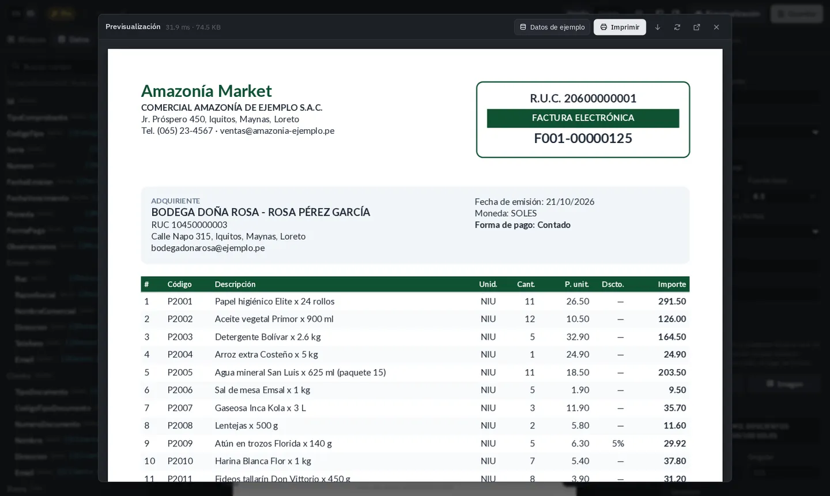The width and height of the screenshot is (830, 496).
Task: Click the Importe column header
Action: coord(672,284)
